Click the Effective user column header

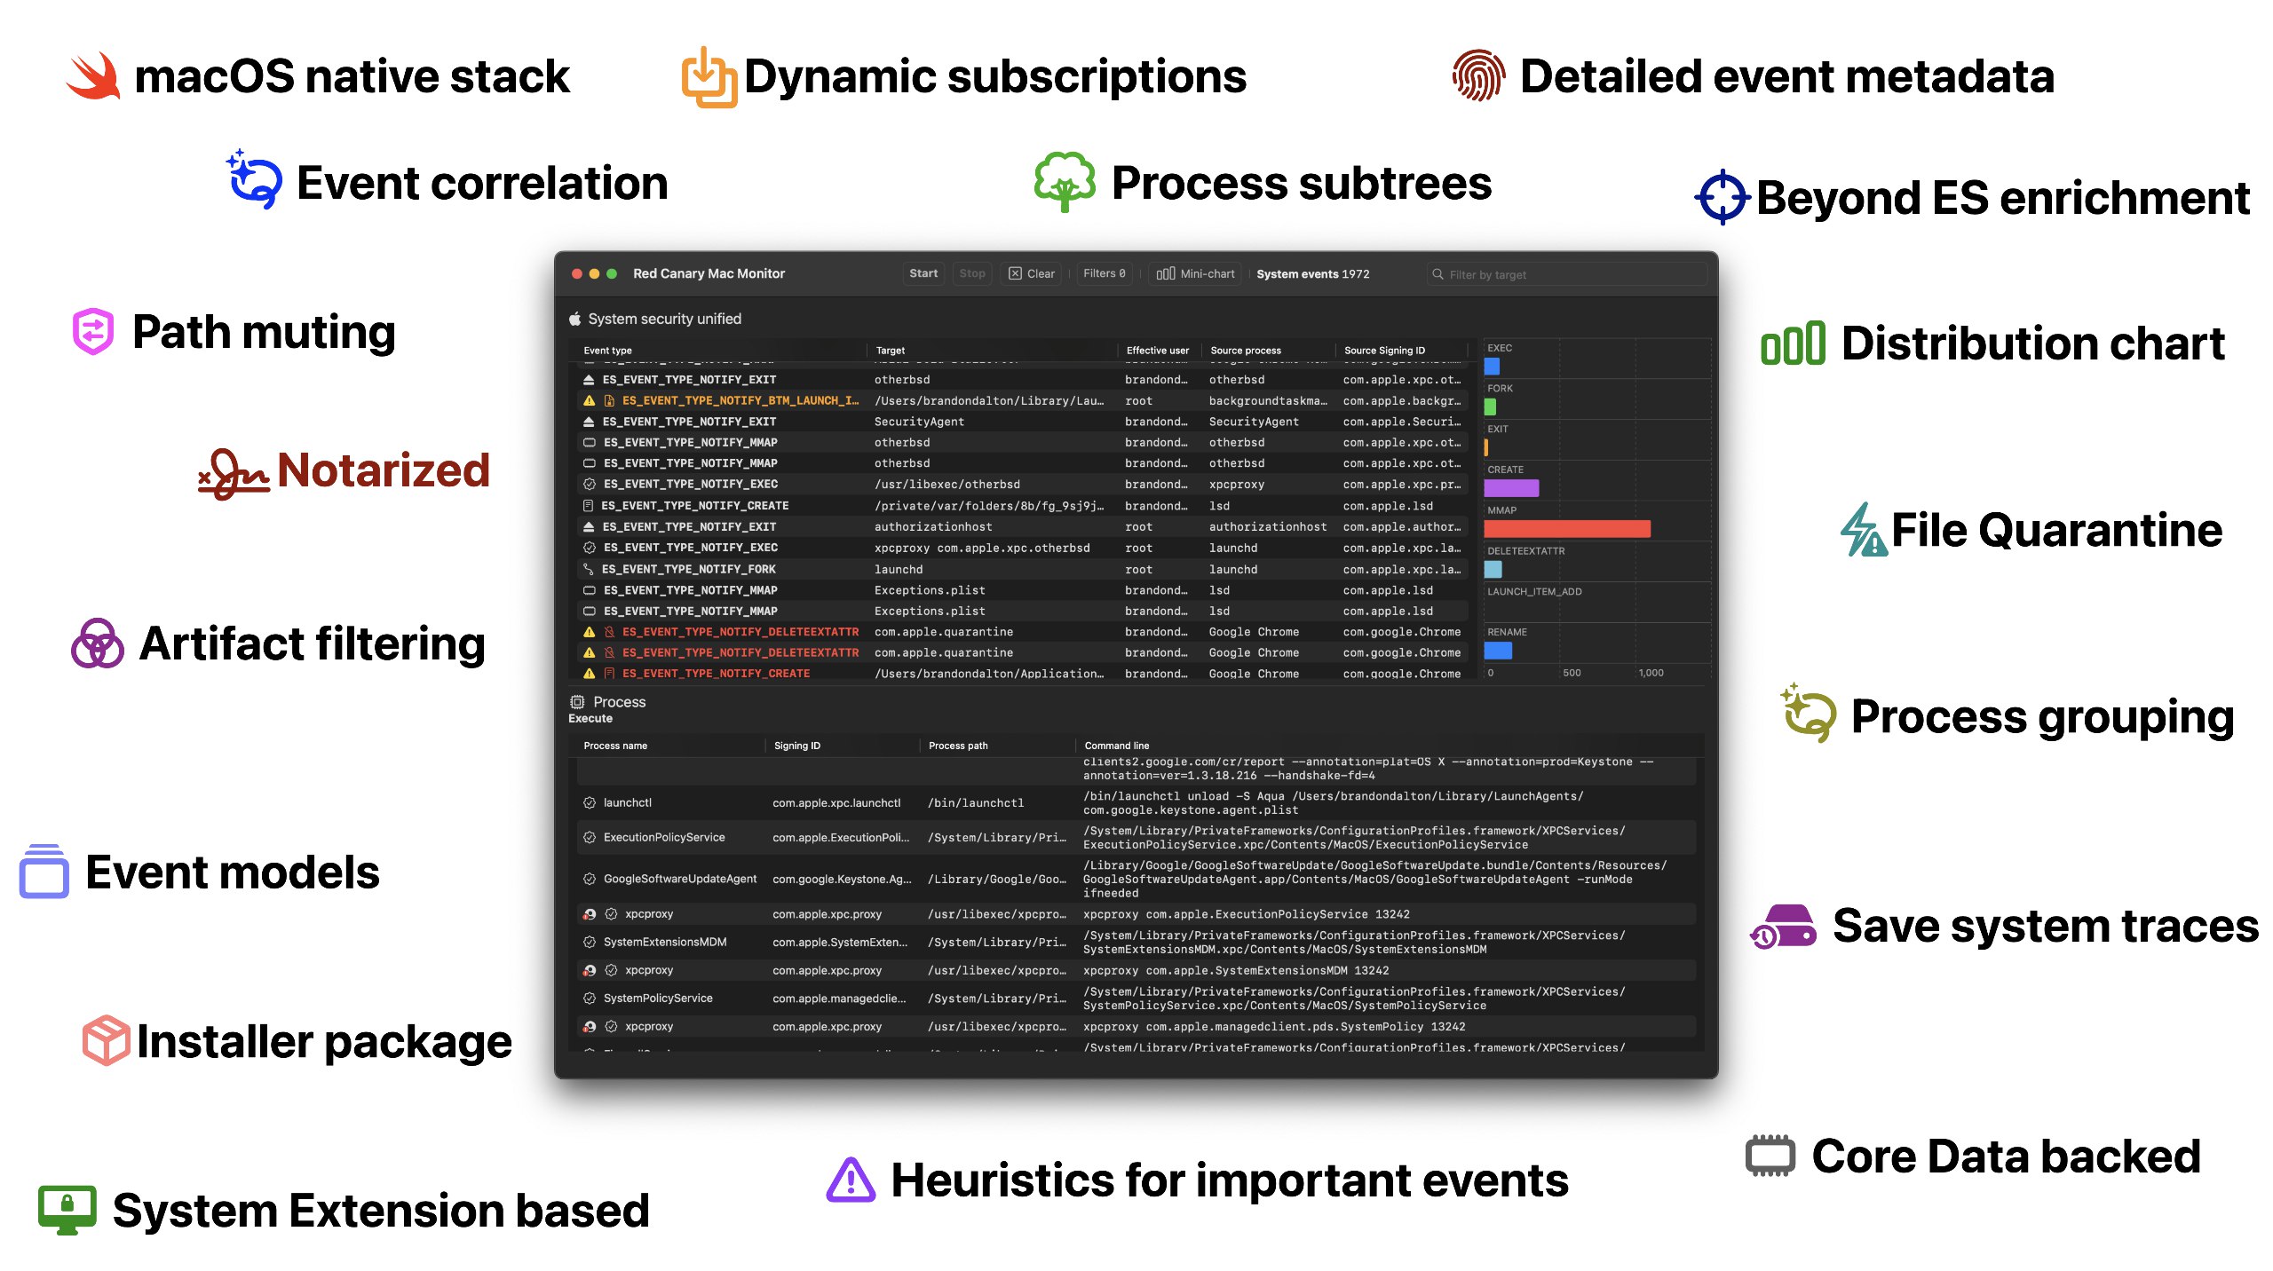(1158, 351)
